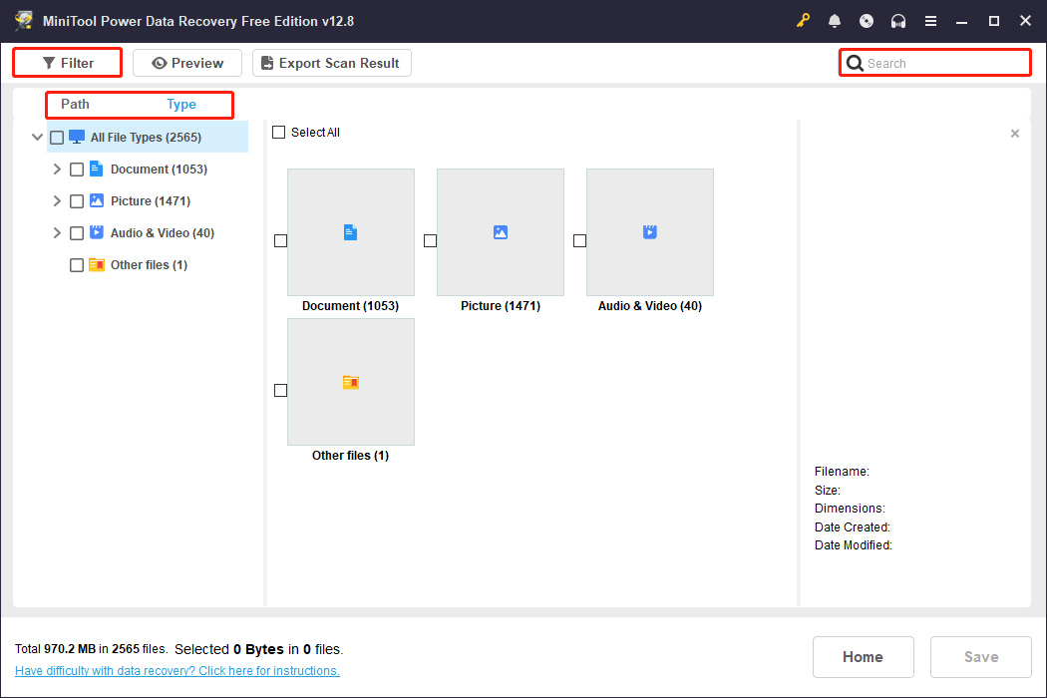Open the data recovery instructions link

tap(176, 670)
